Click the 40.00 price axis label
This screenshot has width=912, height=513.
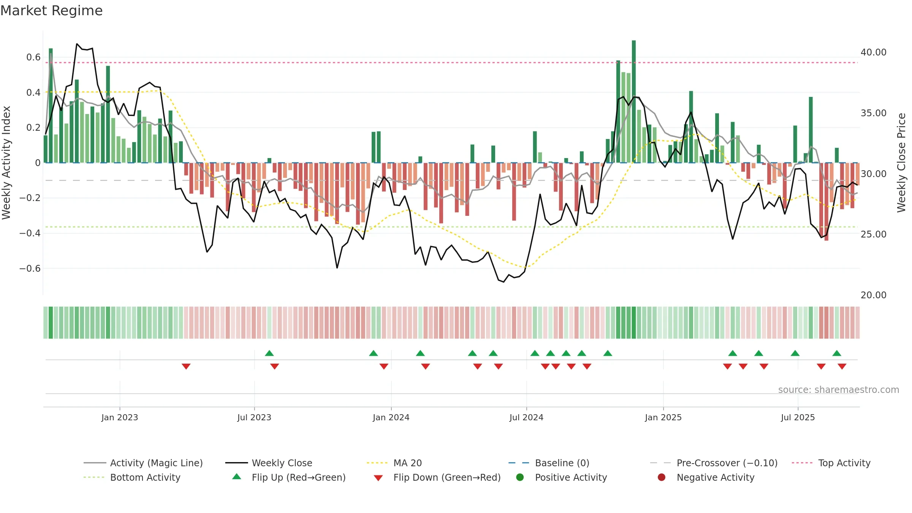(873, 52)
